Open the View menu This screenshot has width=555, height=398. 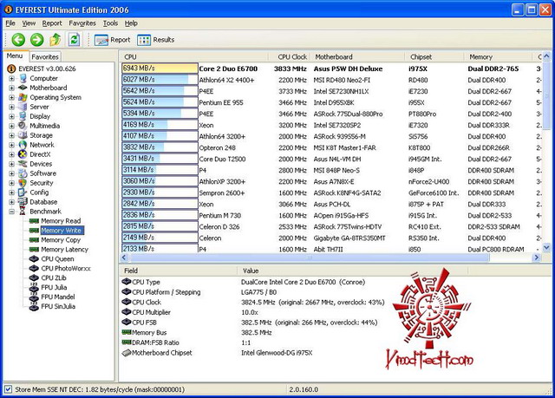click(x=29, y=23)
